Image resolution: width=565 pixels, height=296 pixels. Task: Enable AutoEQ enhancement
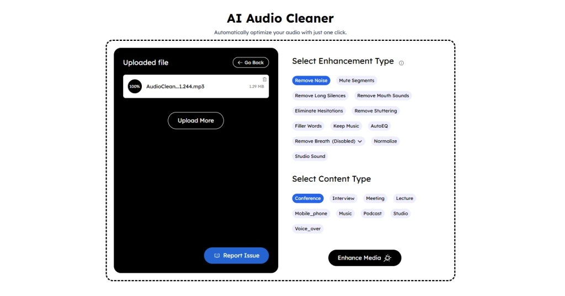click(x=379, y=126)
